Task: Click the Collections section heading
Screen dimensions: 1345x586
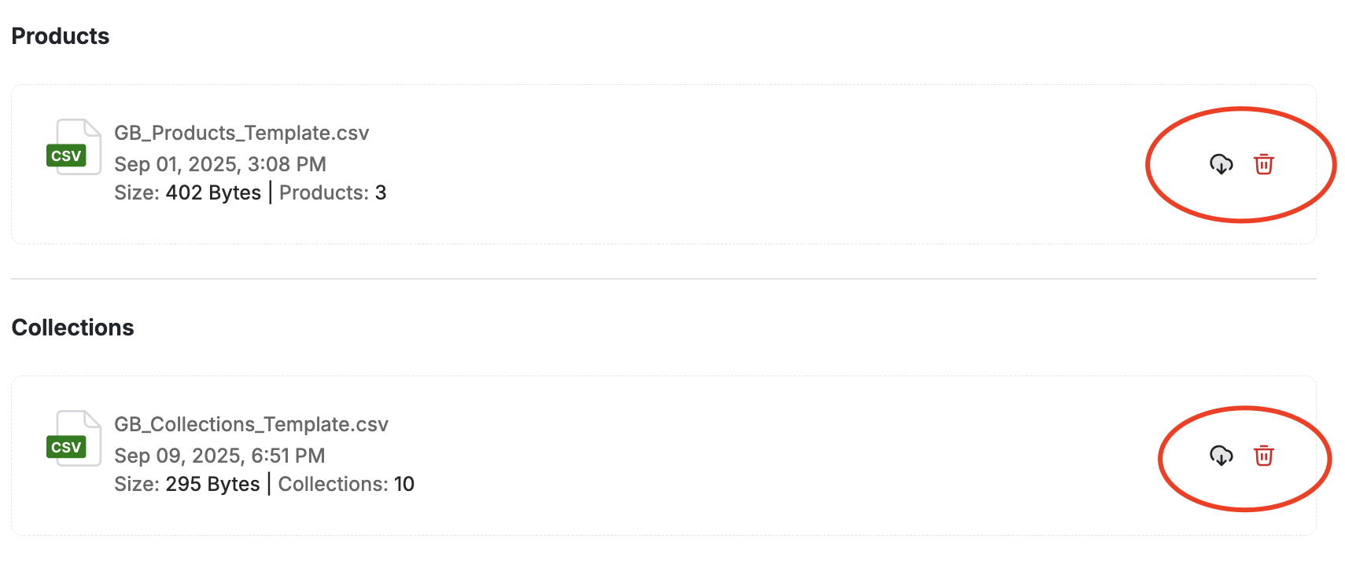Action: click(x=72, y=328)
